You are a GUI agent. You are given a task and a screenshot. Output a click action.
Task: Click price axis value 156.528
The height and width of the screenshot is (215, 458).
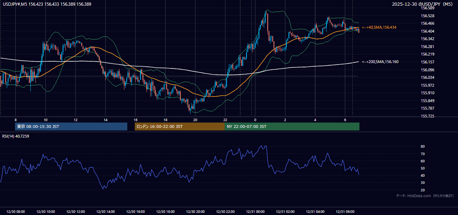pyautogui.click(x=427, y=16)
